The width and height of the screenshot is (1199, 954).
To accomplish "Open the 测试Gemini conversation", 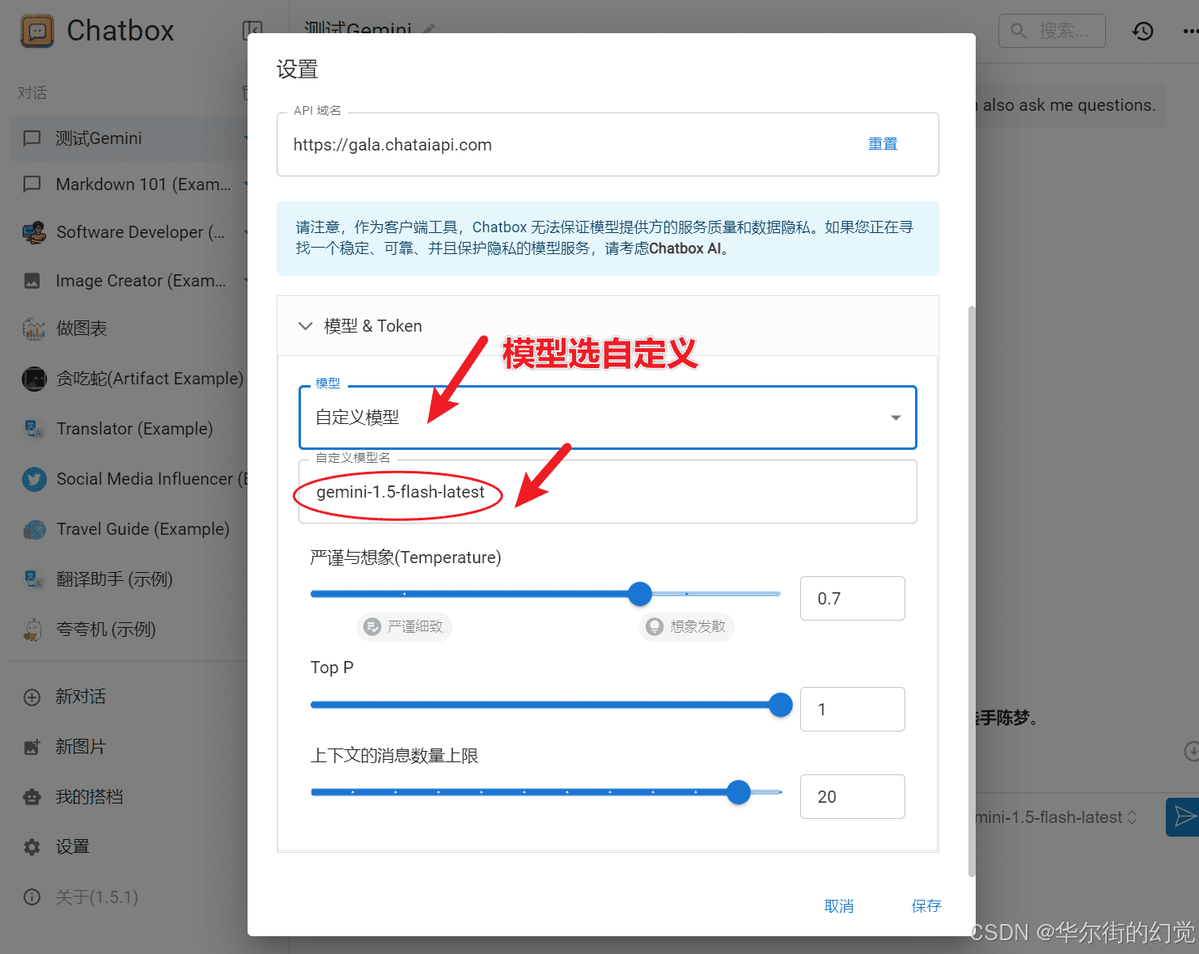I will pyautogui.click(x=129, y=138).
